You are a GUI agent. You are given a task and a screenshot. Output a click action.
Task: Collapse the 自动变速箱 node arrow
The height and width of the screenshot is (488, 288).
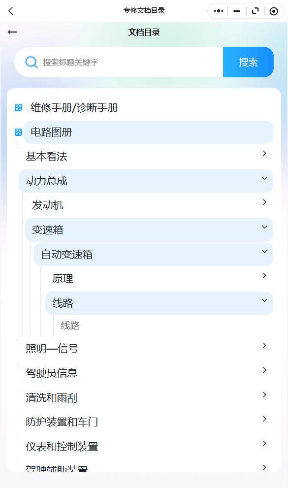(264, 252)
